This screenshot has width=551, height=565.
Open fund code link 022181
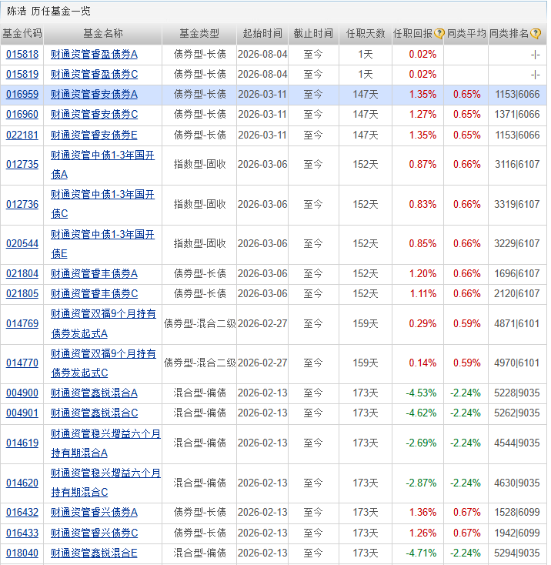click(22, 135)
